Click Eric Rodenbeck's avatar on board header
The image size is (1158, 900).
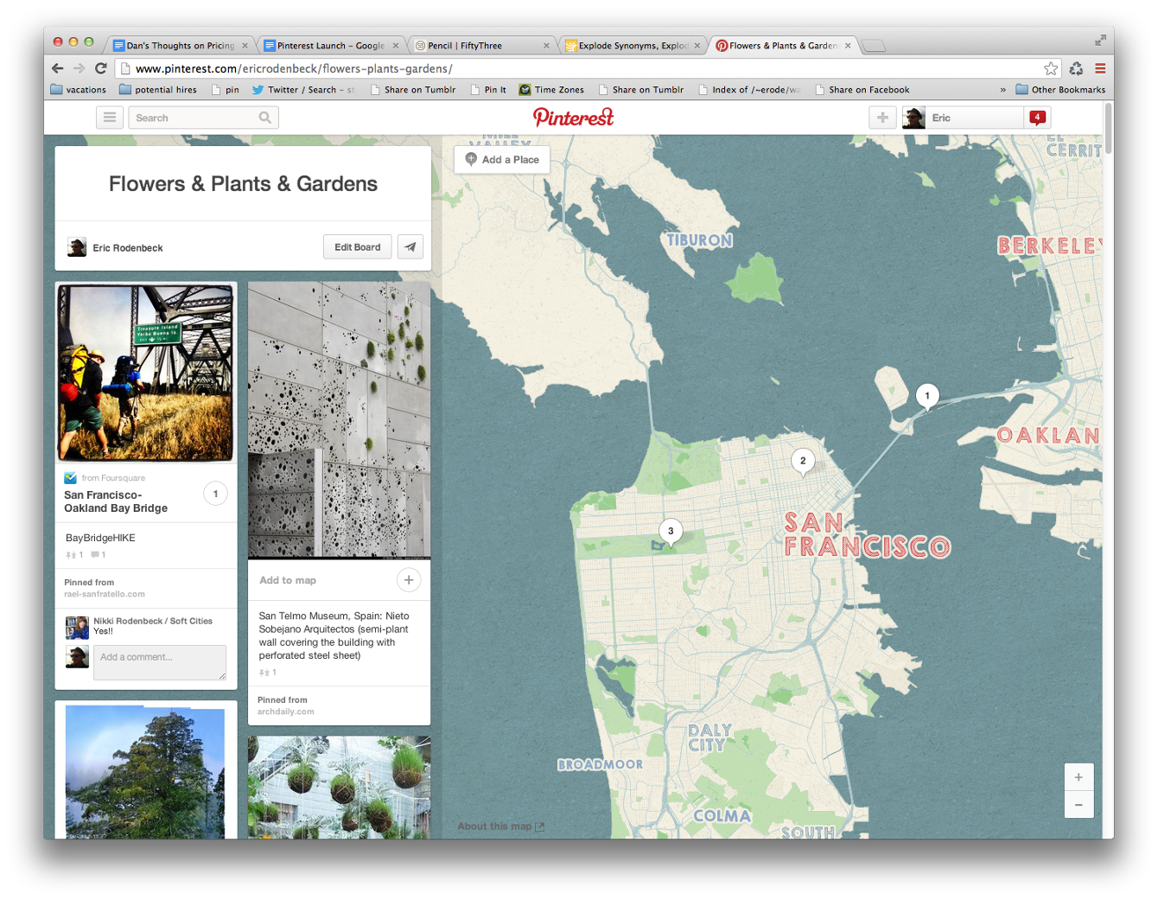77,247
